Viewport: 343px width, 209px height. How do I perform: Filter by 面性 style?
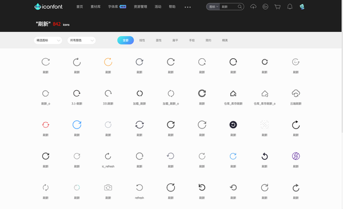158,40
